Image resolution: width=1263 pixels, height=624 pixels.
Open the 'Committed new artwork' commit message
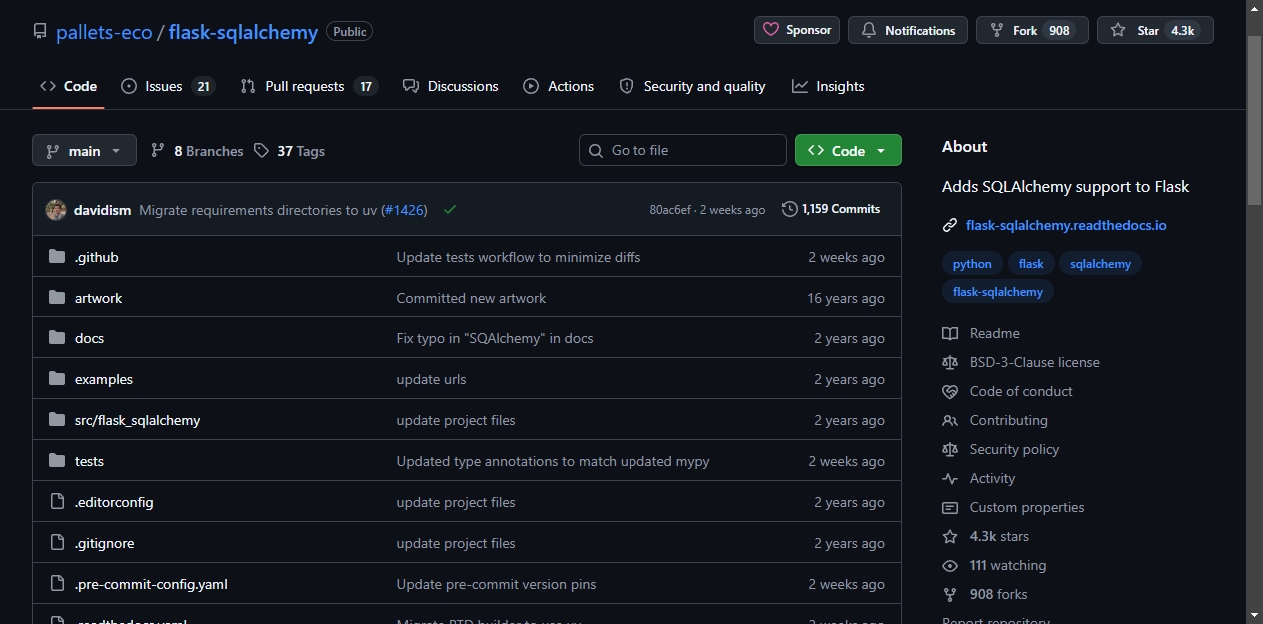471,298
